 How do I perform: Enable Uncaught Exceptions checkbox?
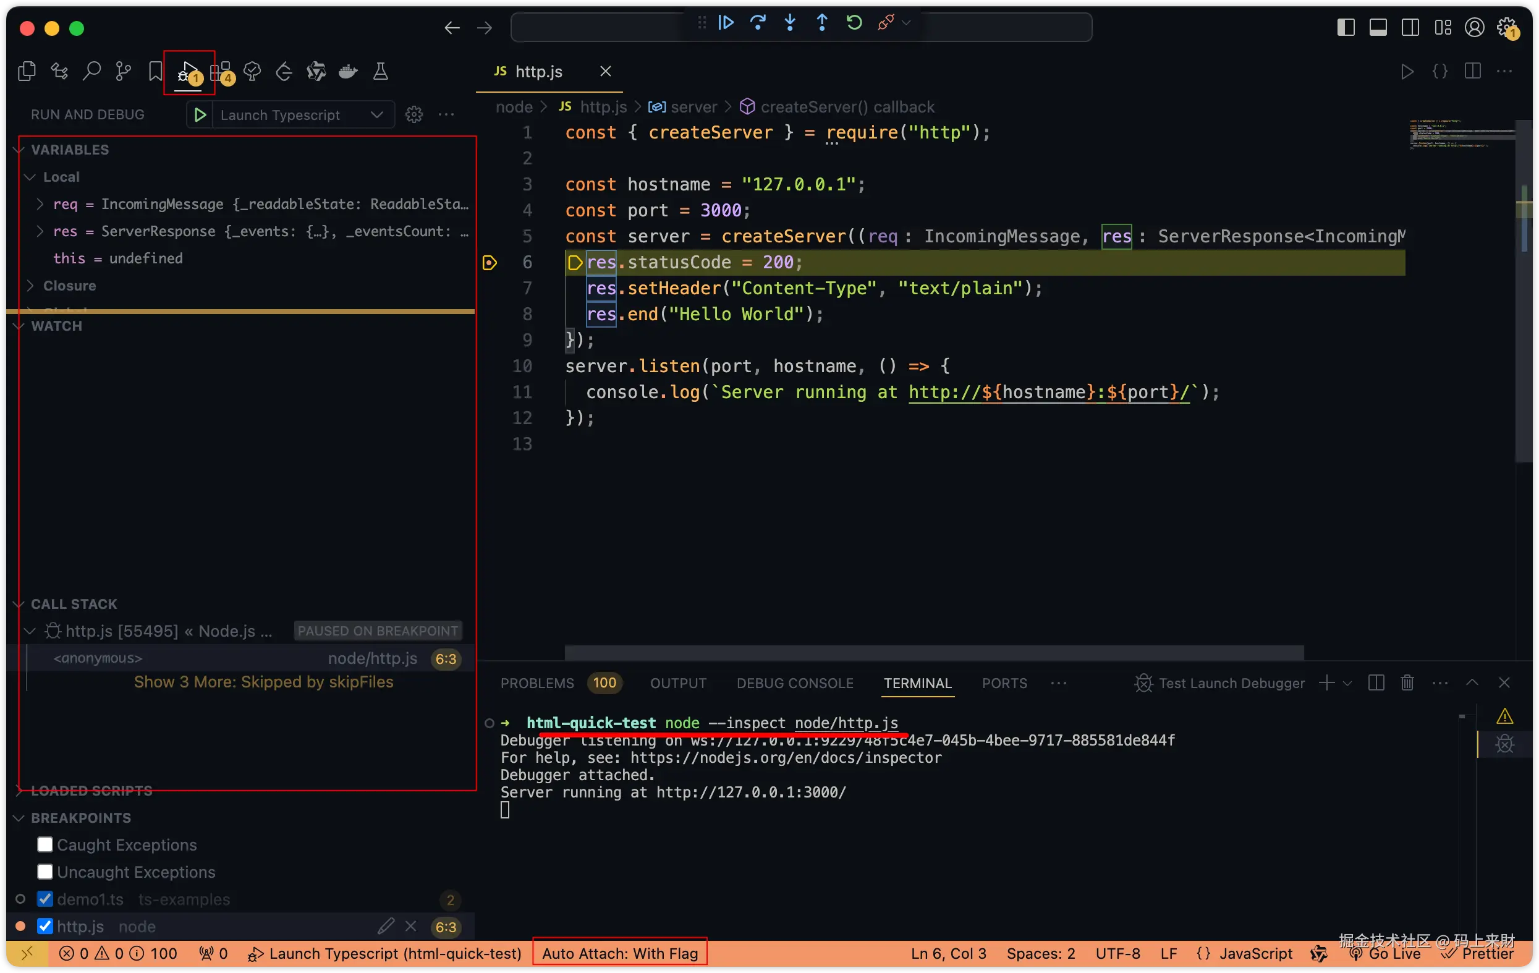pos(45,872)
